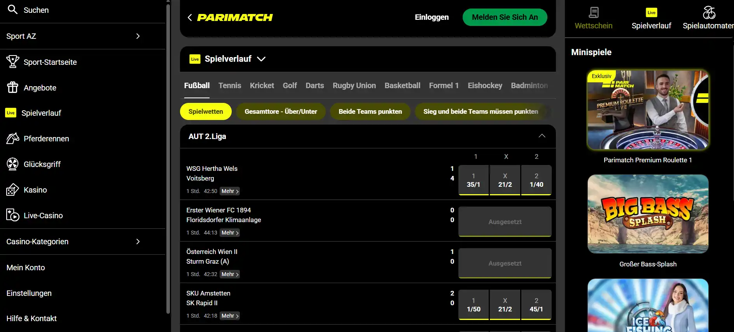Click the Live Spielverlauf icon in top-right bar

click(x=651, y=12)
